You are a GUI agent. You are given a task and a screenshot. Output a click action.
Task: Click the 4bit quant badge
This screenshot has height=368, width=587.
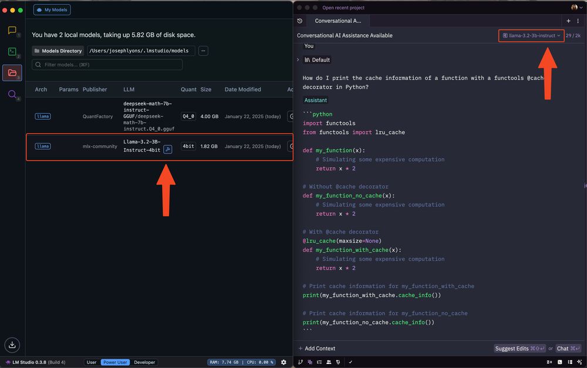188,146
